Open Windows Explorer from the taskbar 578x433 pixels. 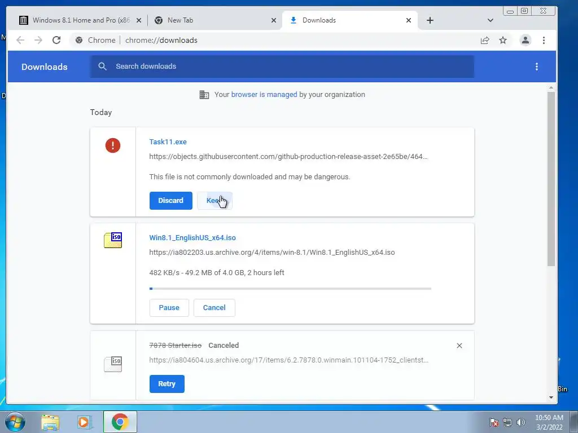click(x=50, y=422)
